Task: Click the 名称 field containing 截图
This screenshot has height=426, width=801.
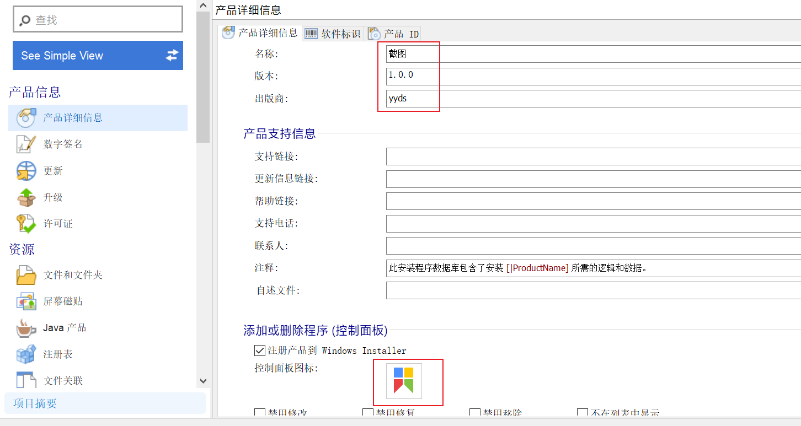Action: pos(594,54)
